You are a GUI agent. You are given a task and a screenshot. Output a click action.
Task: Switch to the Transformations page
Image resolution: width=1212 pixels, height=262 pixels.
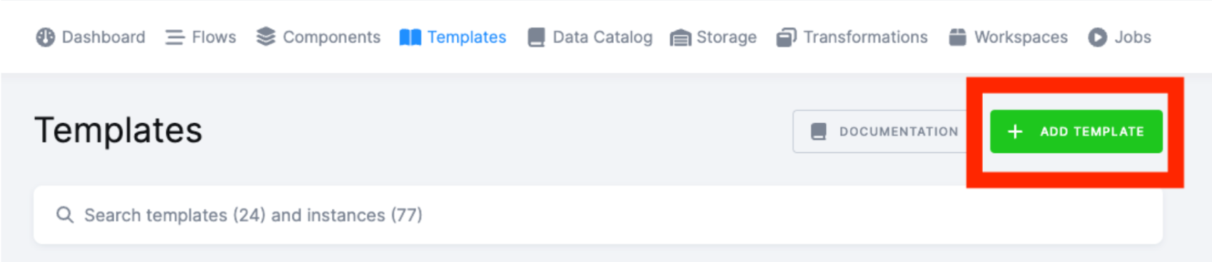[852, 37]
